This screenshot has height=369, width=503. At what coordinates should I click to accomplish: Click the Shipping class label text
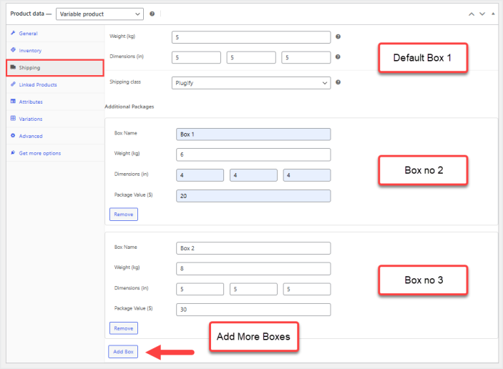pos(125,82)
